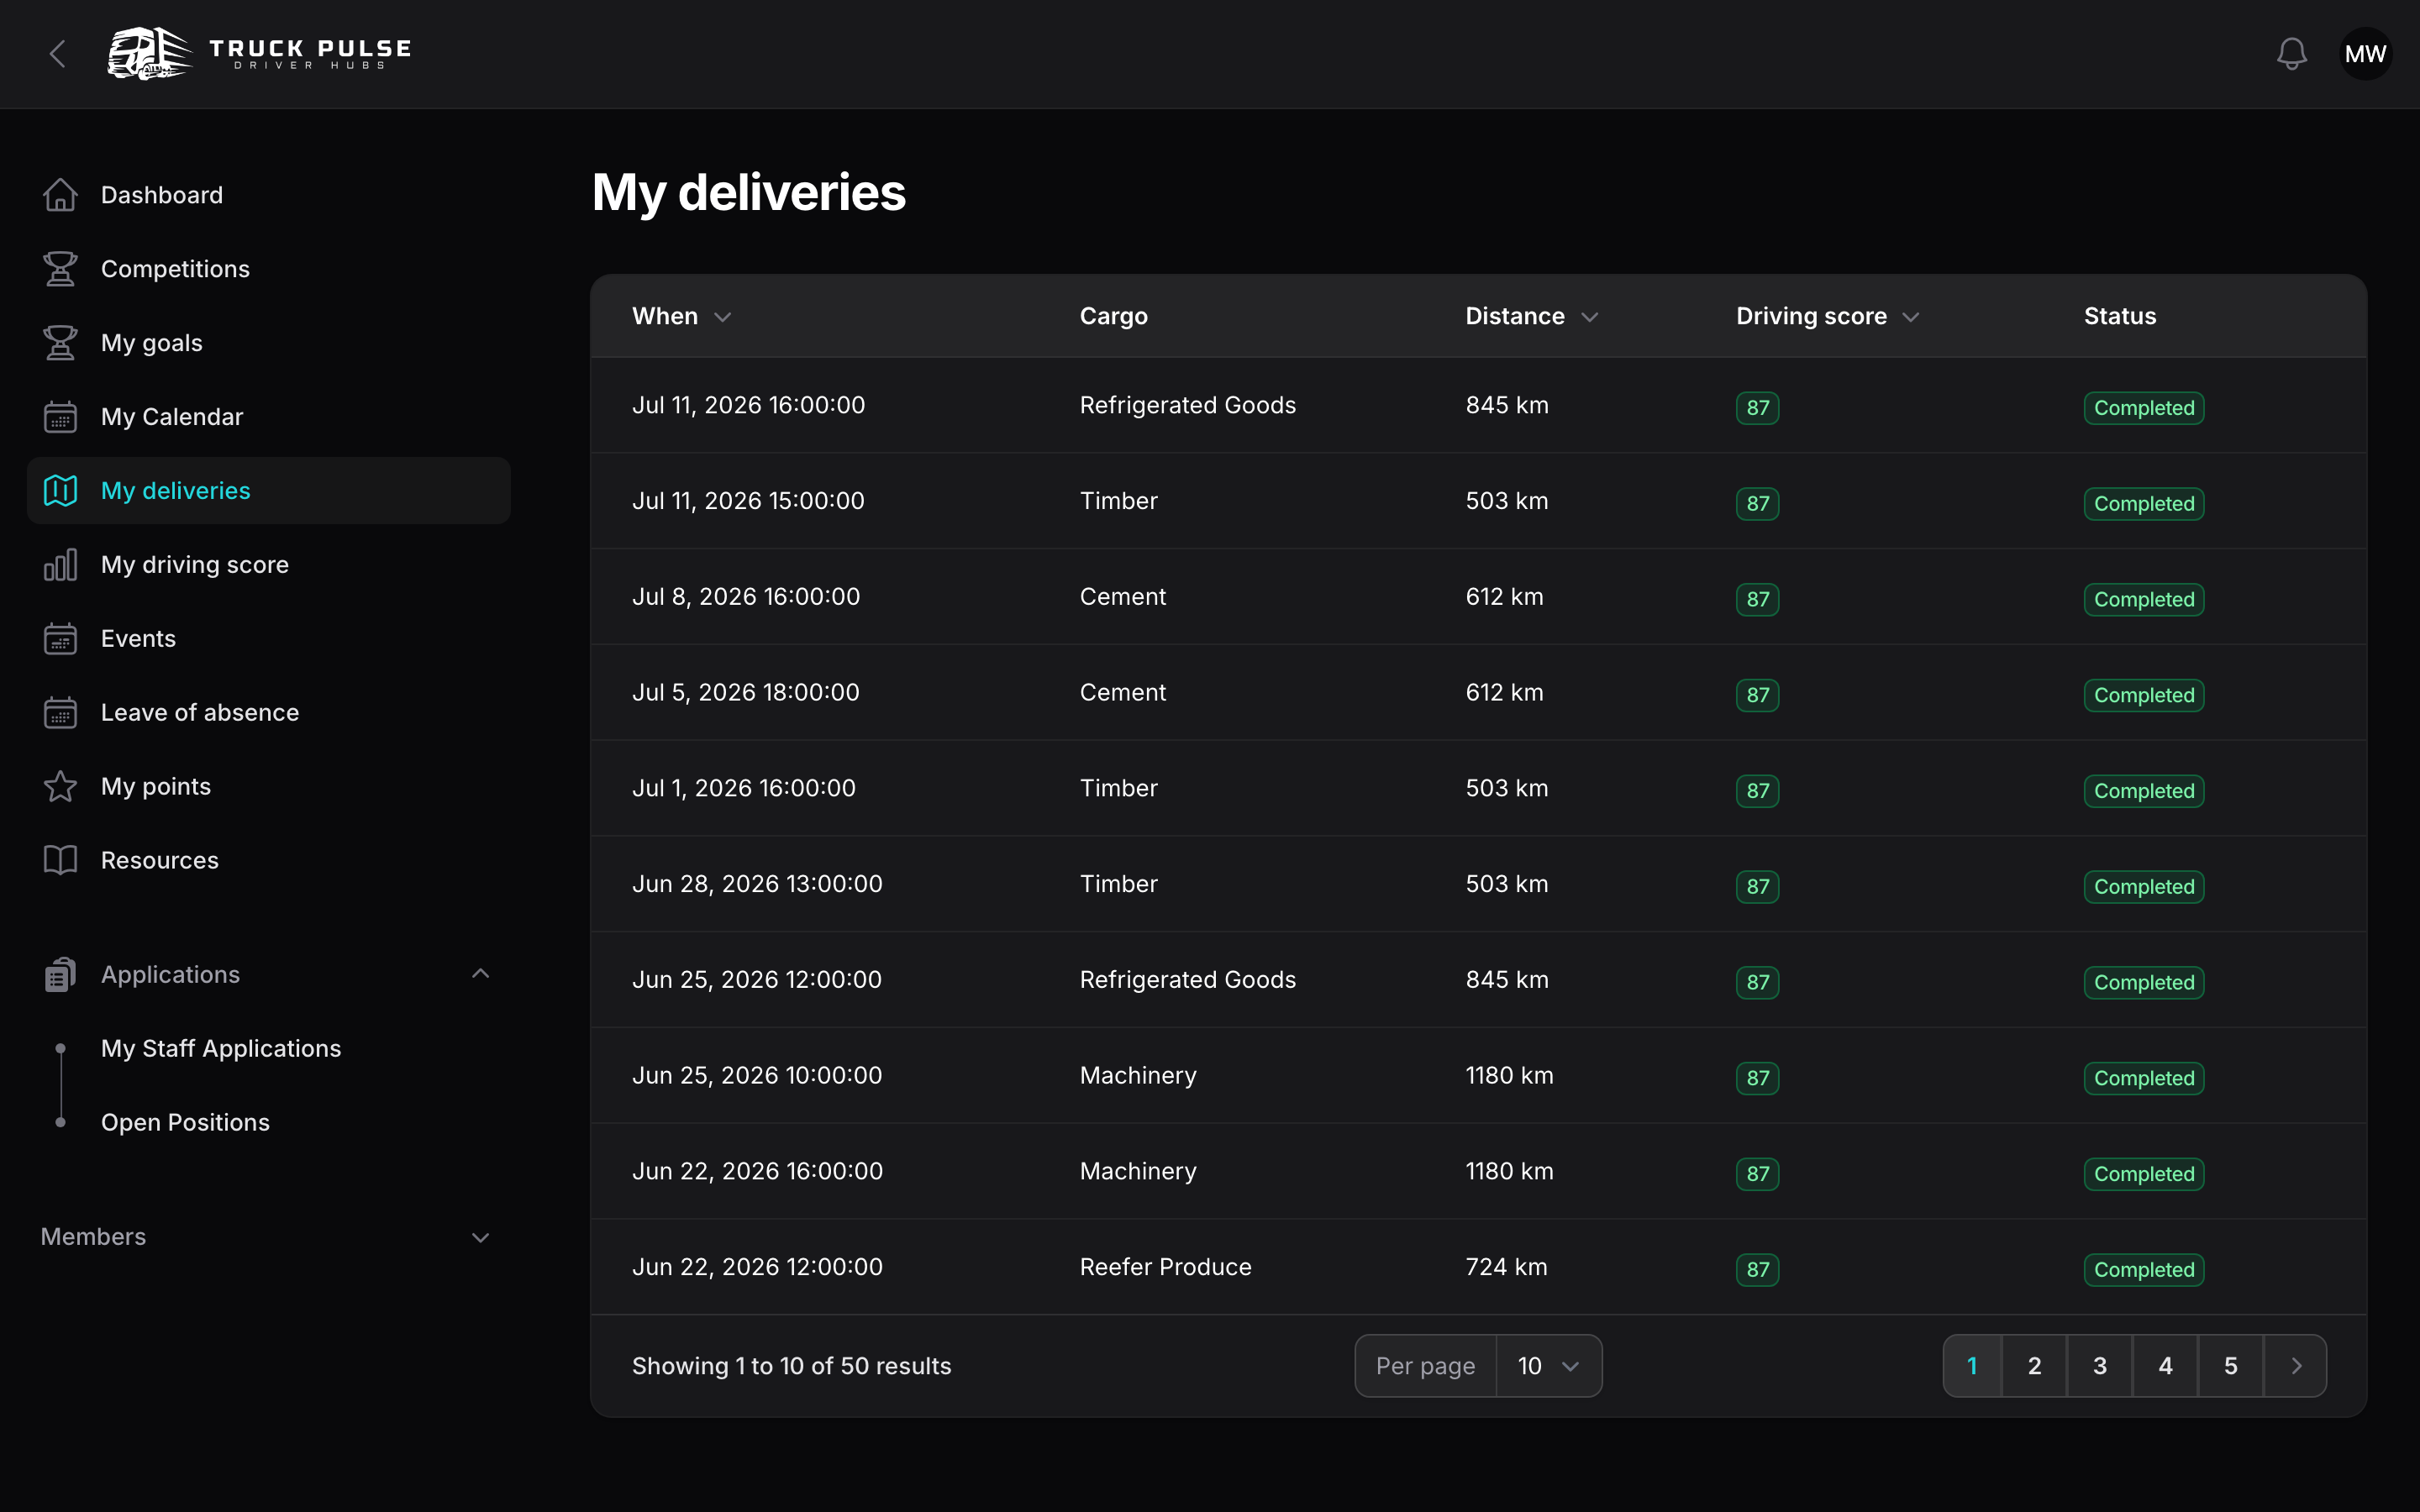2420x1512 pixels.
Task: Open Events page
Action: [268, 639]
